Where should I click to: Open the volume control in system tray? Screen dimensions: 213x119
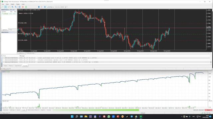200,116
